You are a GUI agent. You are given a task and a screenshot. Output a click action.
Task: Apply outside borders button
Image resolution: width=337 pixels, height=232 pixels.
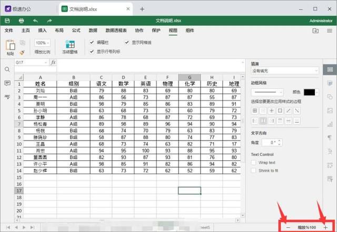(x=280, y=110)
